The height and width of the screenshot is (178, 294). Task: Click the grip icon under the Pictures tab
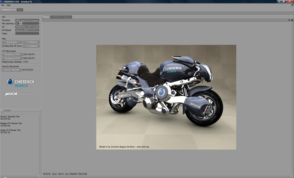[44, 20]
